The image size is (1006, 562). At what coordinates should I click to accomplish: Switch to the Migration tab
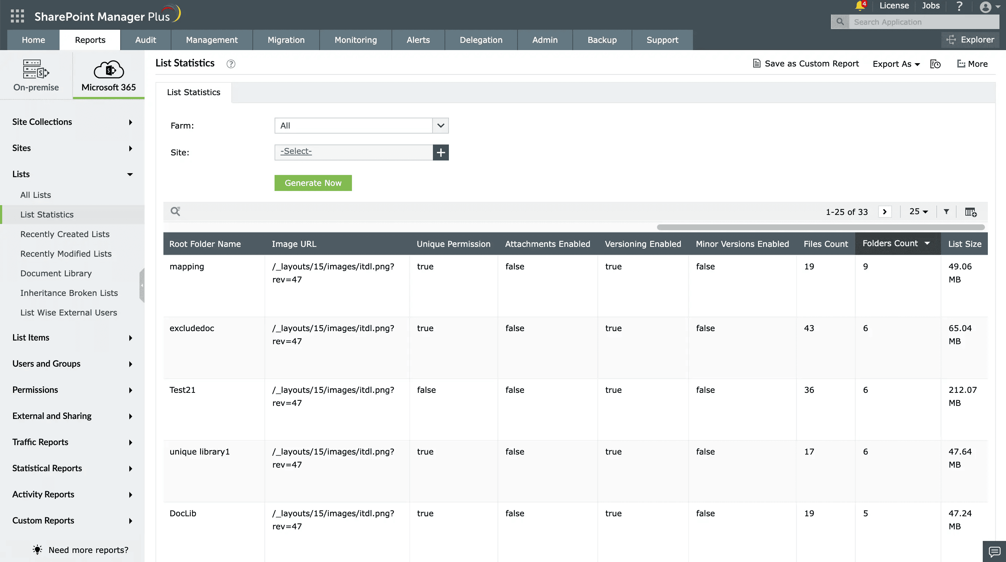pyautogui.click(x=286, y=40)
